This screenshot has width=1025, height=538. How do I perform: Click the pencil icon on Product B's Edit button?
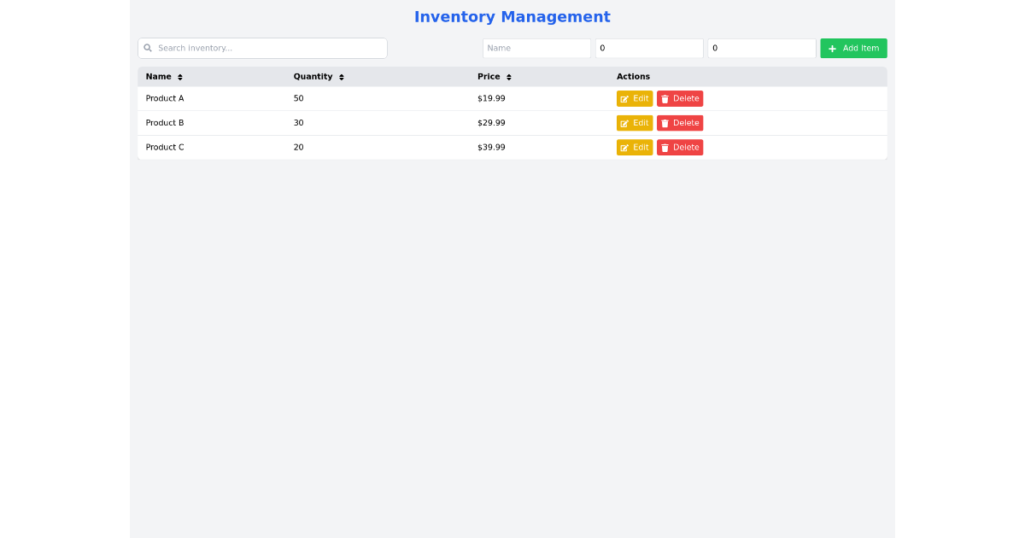624,122
